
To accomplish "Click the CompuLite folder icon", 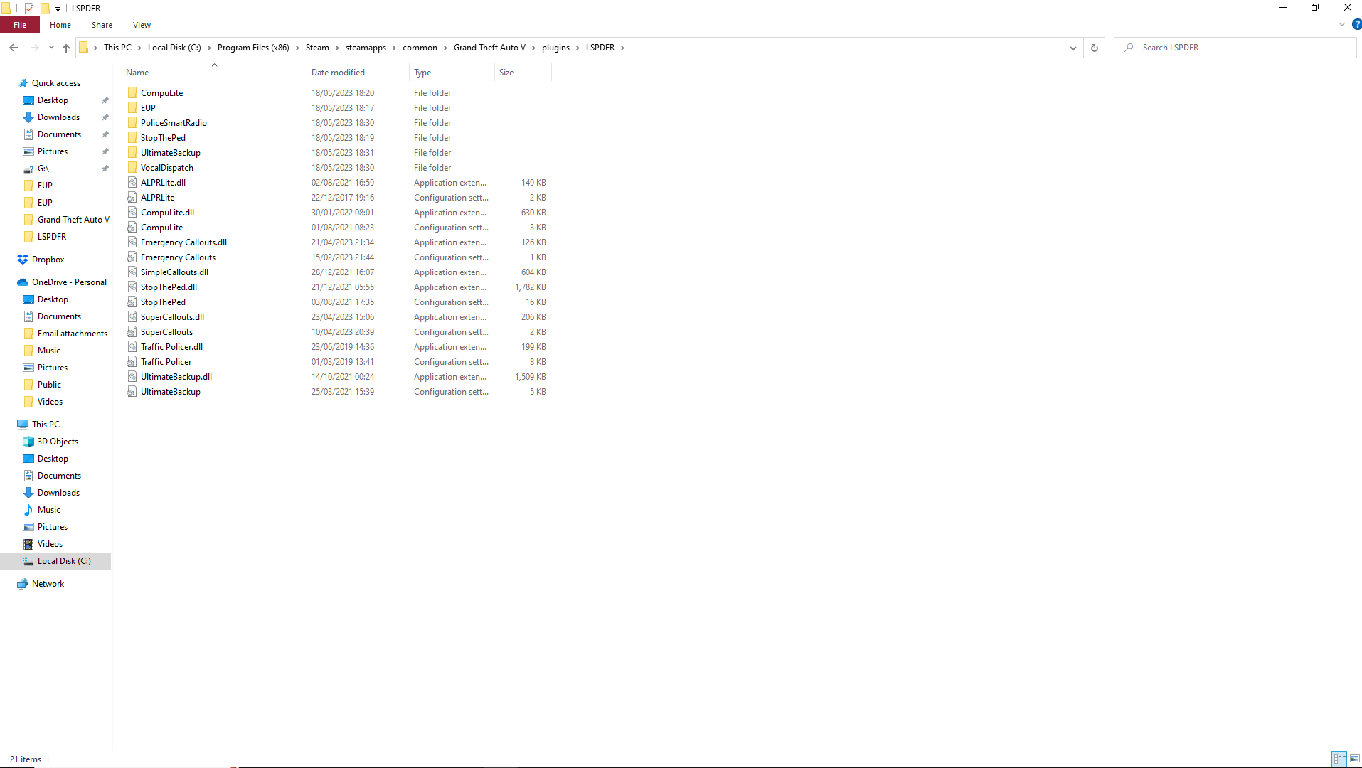I will (132, 93).
